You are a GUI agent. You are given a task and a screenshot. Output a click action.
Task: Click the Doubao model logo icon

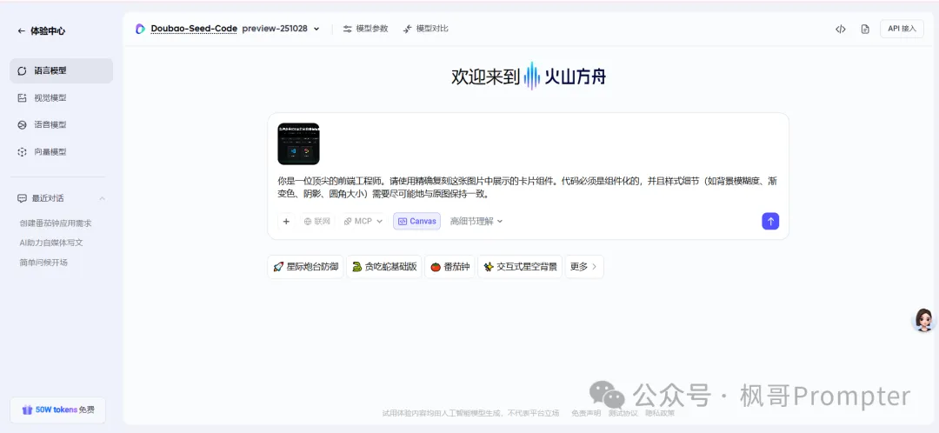tap(140, 29)
